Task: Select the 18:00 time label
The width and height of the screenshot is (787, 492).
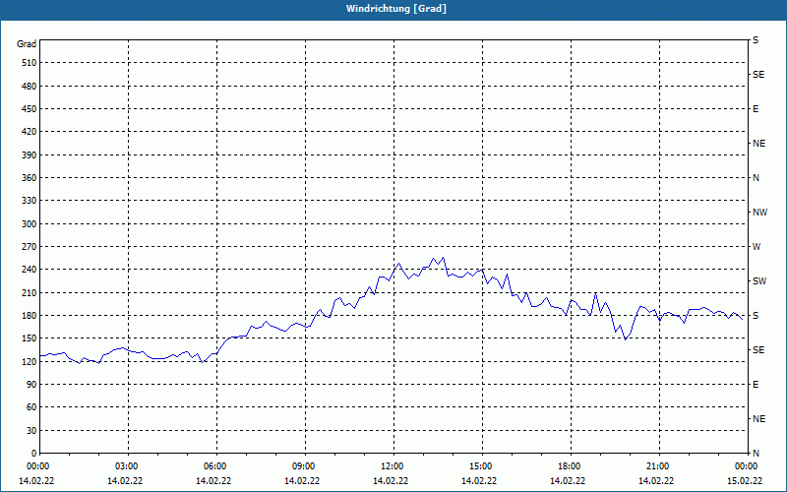Action: pyautogui.click(x=570, y=466)
